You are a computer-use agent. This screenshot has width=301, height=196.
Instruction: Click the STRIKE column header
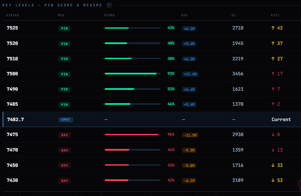pyautogui.click(x=13, y=15)
